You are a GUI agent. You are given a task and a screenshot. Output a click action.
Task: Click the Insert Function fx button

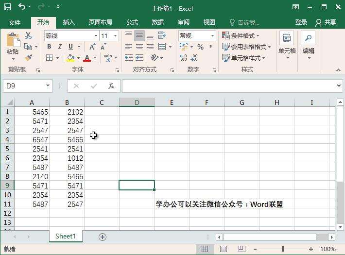tap(111, 86)
